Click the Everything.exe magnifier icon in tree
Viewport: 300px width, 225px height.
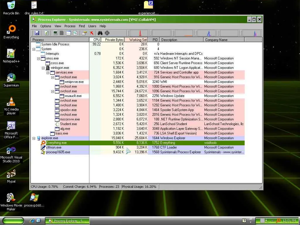point(43,143)
